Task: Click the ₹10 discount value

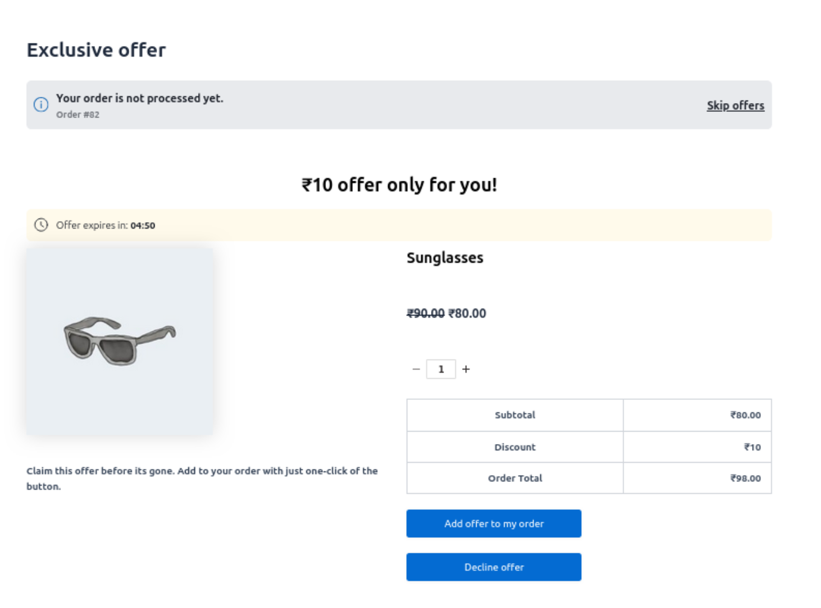Action: tap(752, 447)
